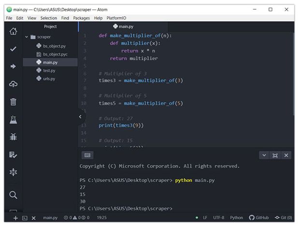Screen dimensions: 298x229
Task: Open the bs_object.pyc file
Action: pyautogui.click(x=52, y=54)
